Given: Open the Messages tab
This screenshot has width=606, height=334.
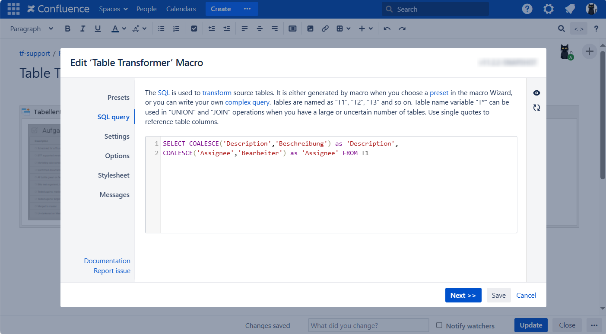Looking at the screenshot, I should click(114, 194).
